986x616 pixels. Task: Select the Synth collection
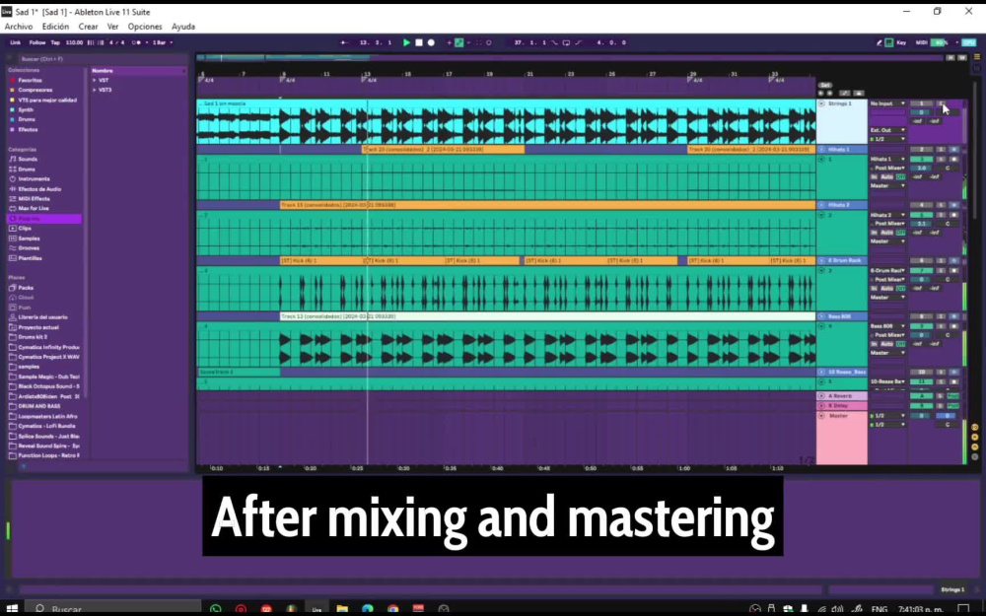point(26,110)
